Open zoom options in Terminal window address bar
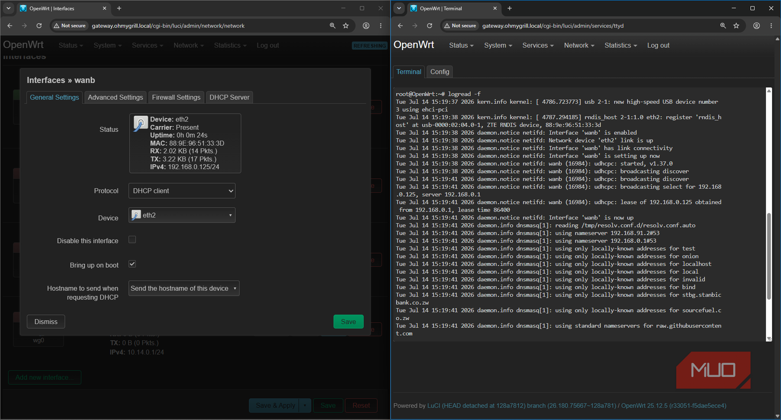The height and width of the screenshot is (420, 781). pos(723,26)
